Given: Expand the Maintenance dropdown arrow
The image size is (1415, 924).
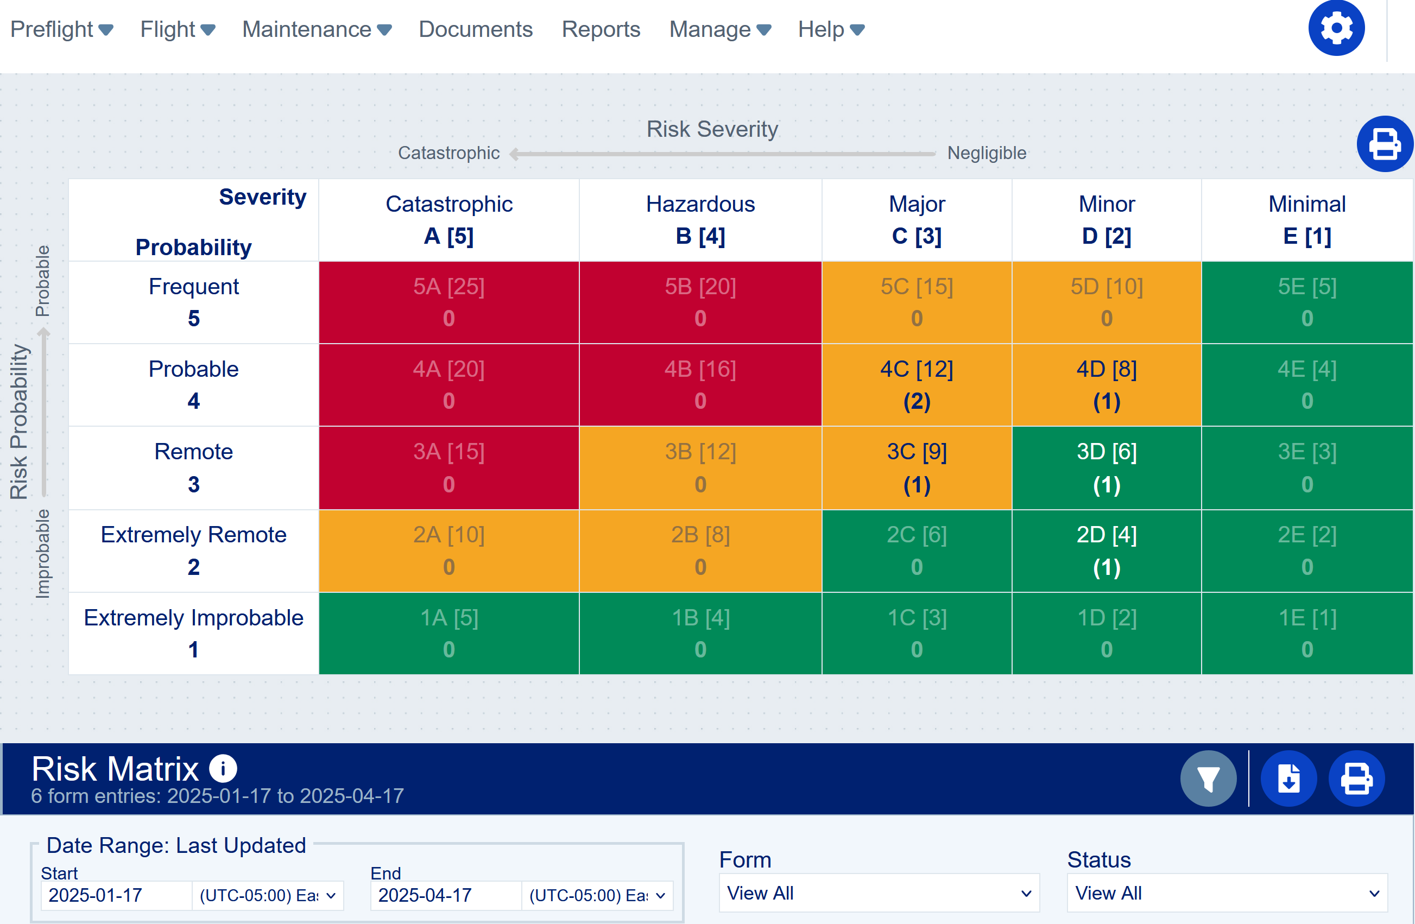Looking at the screenshot, I should click(x=384, y=29).
